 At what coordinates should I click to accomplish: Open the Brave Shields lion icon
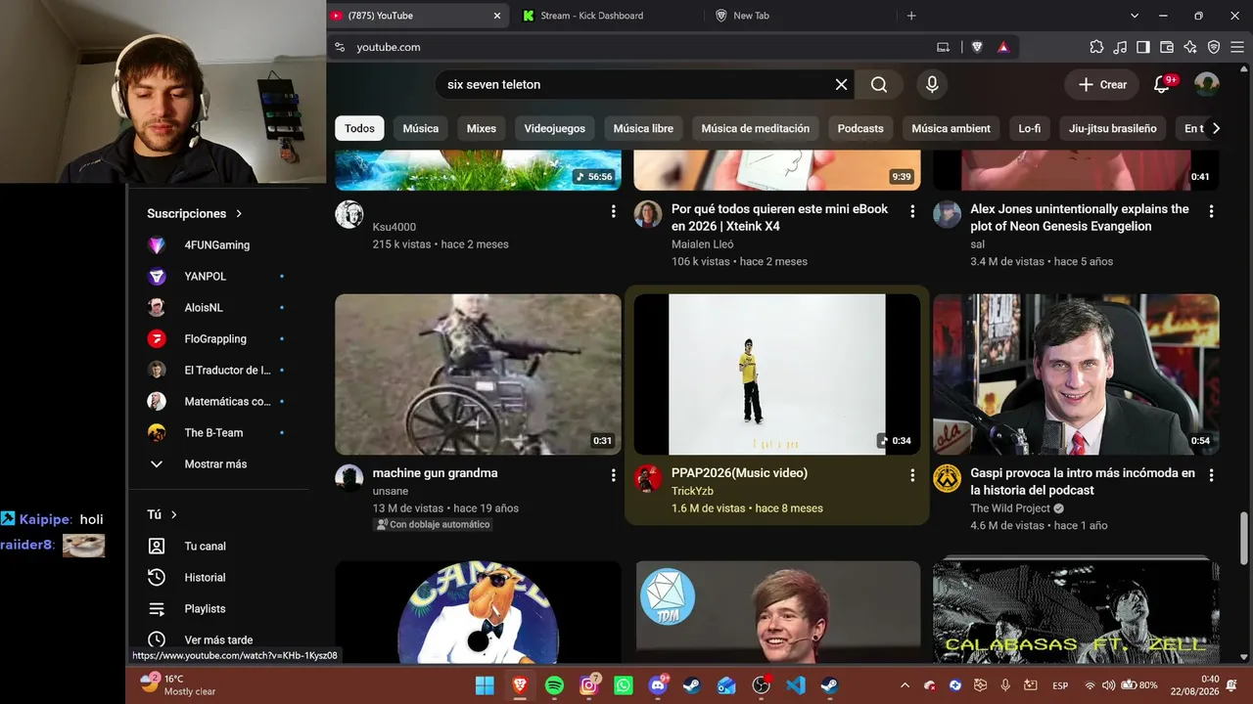(977, 47)
